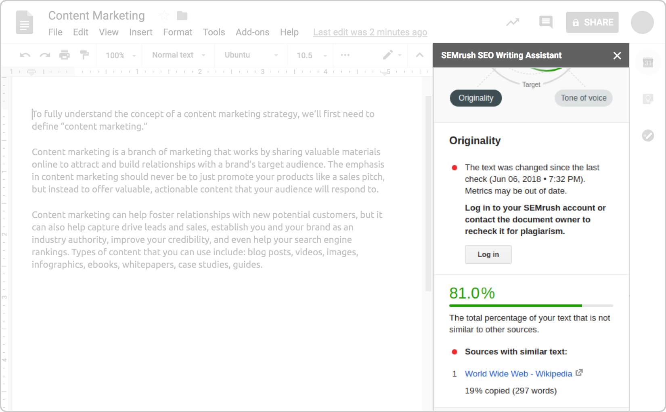Viewport: 666px width, 412px height.
Task: Open the Ubuntu font dropdown
Action: click(251, 55)
